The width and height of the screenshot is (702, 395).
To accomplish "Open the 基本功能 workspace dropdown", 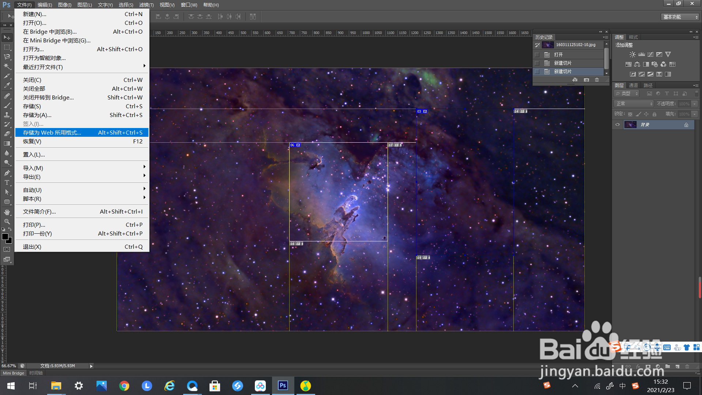I will [x=680, y=17].
